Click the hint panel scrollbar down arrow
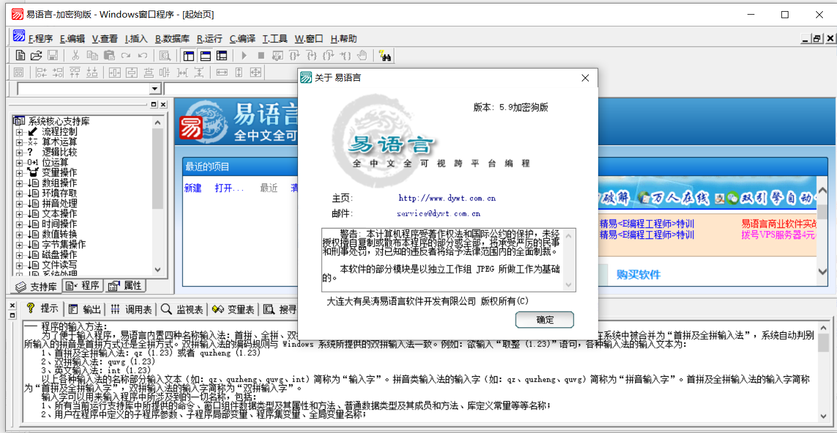837x433 pixels. tap(824, 415)
